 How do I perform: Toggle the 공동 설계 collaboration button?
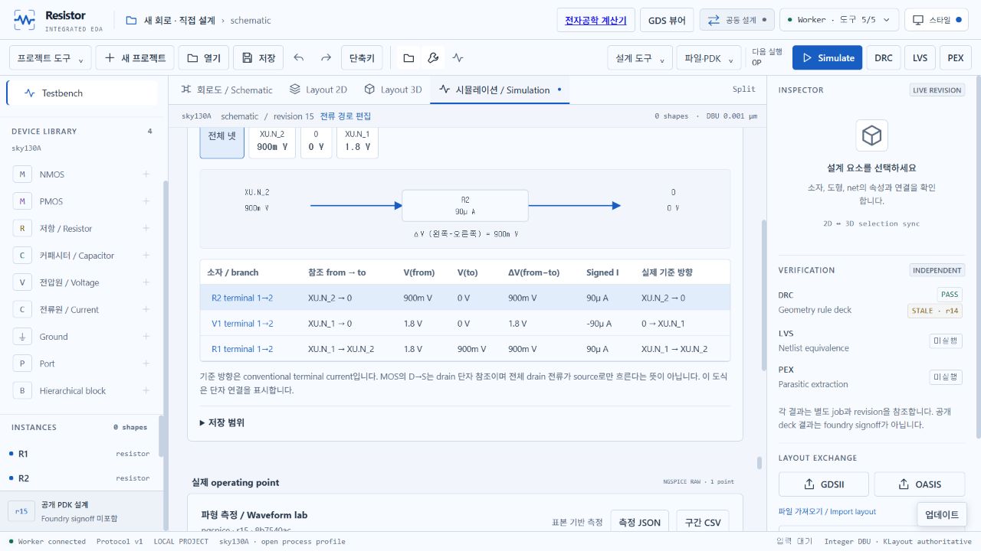(x=737, y=20)
